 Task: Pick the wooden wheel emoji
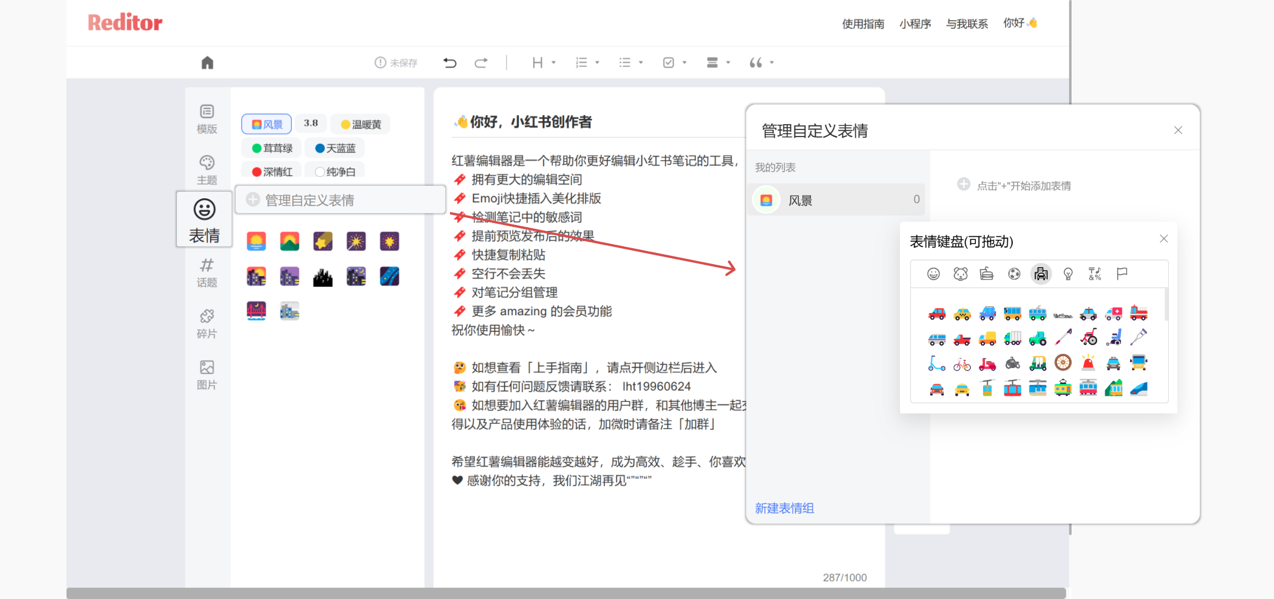pyautogui.click(x=1063, y=363)
